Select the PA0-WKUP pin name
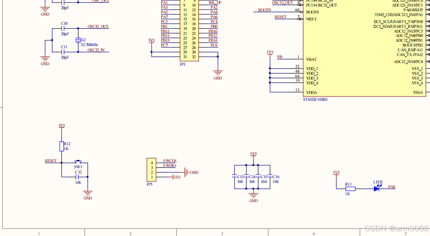The image size is (430, 236). pyautogui.click(x=413, y=10)
